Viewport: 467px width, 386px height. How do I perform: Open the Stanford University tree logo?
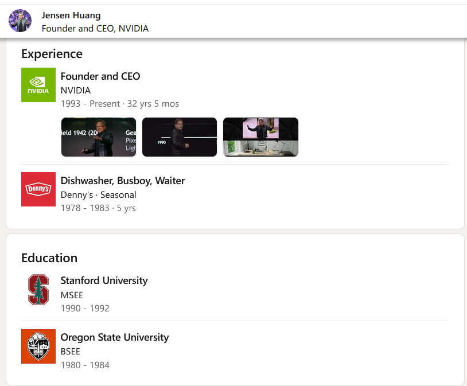tap(38, 290)
